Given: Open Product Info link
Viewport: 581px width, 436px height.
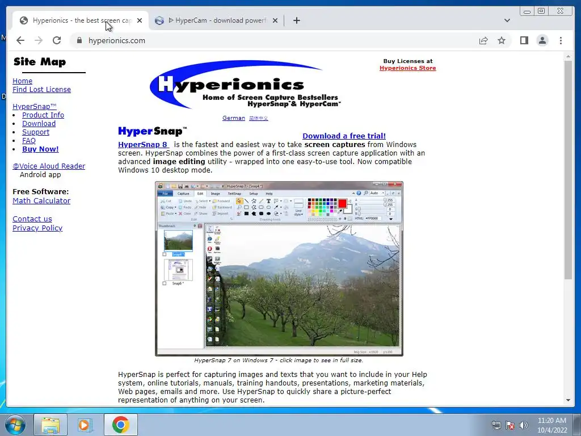Looking at the screenshot, I should pos(43,115).
